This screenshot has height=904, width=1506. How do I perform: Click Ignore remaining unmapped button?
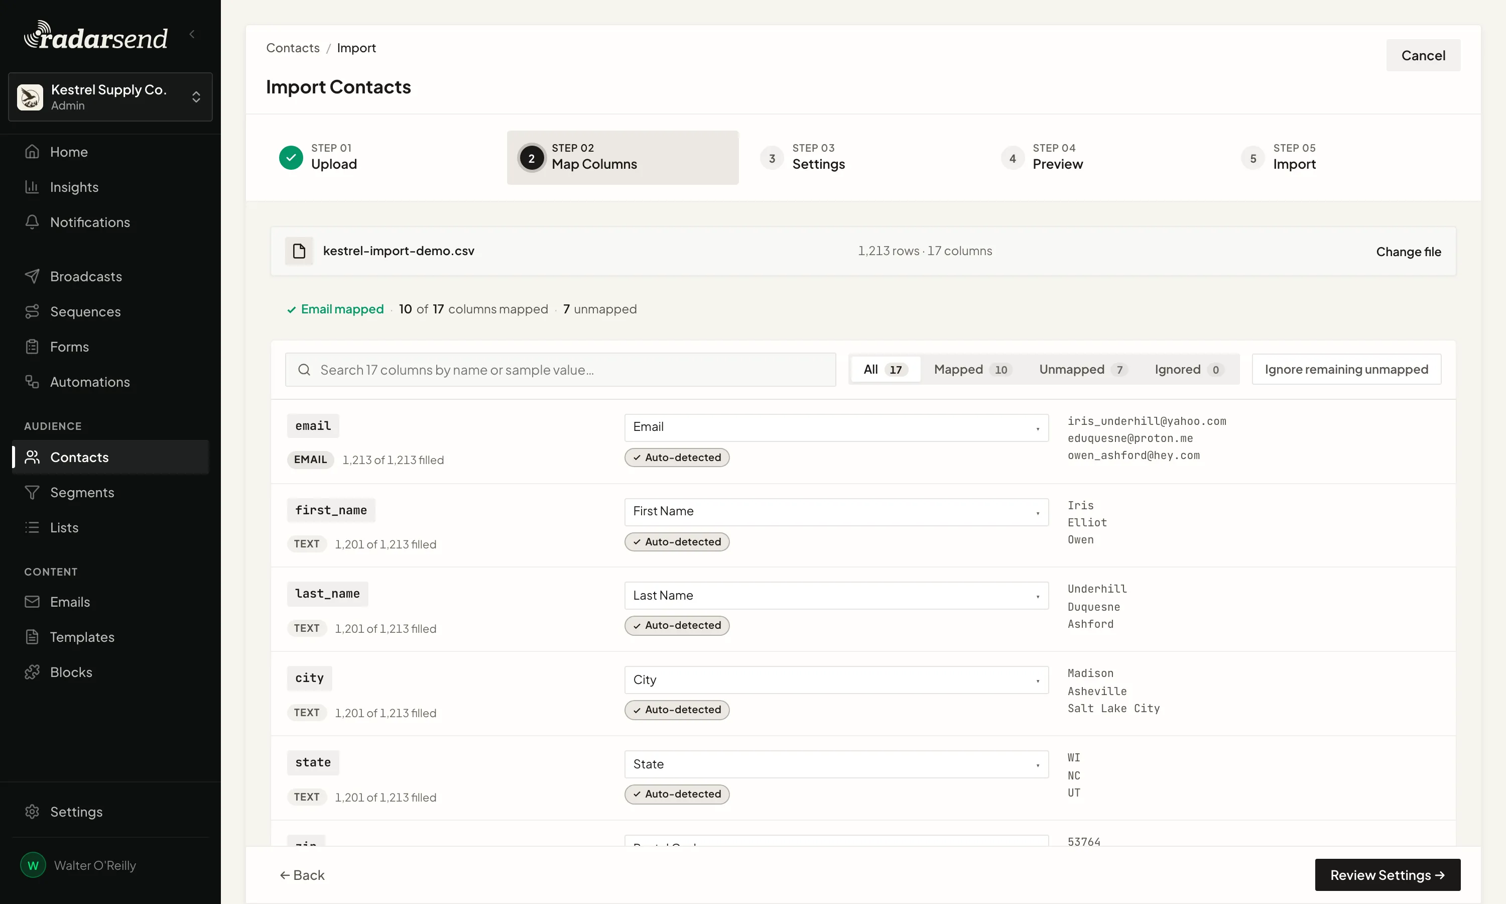tap(1346, 369)
